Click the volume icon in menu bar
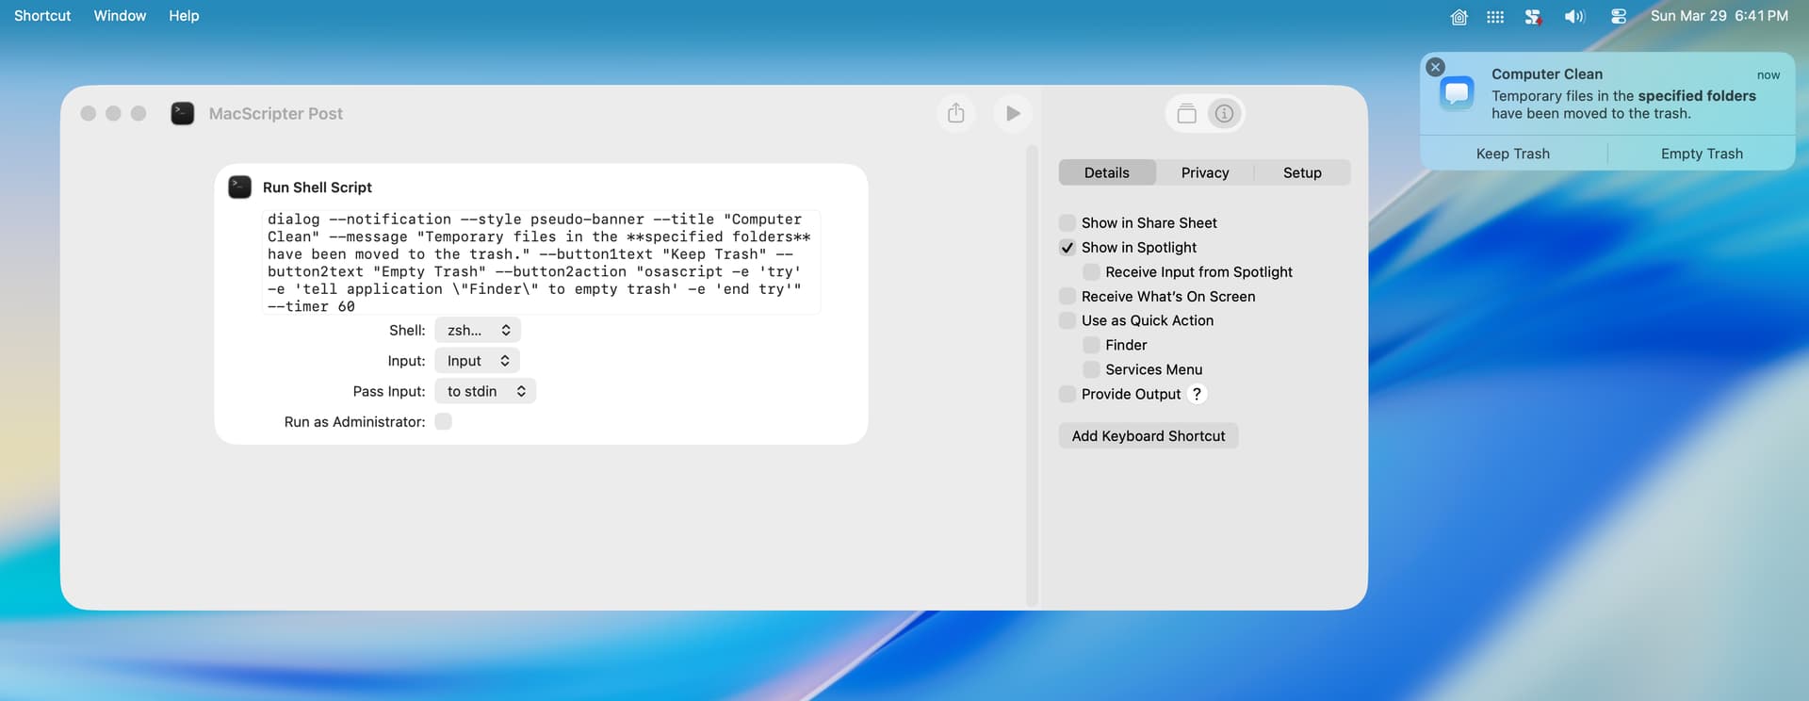This screenshot has height=701, width=1809. click(x=1574, y=16)
